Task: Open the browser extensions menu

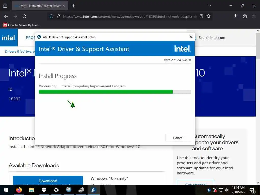Action: [x=245, y=16]
